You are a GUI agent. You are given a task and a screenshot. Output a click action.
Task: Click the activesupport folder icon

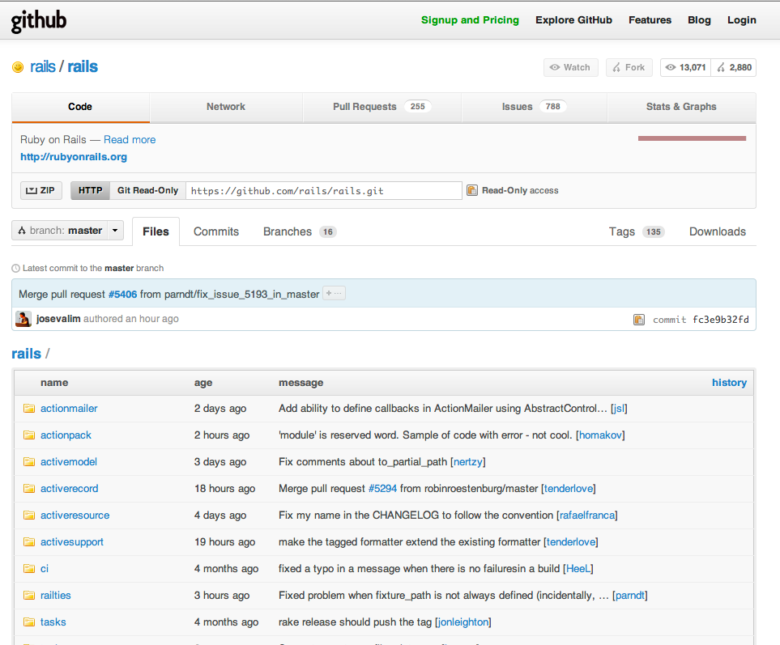(x=29, y=542)
